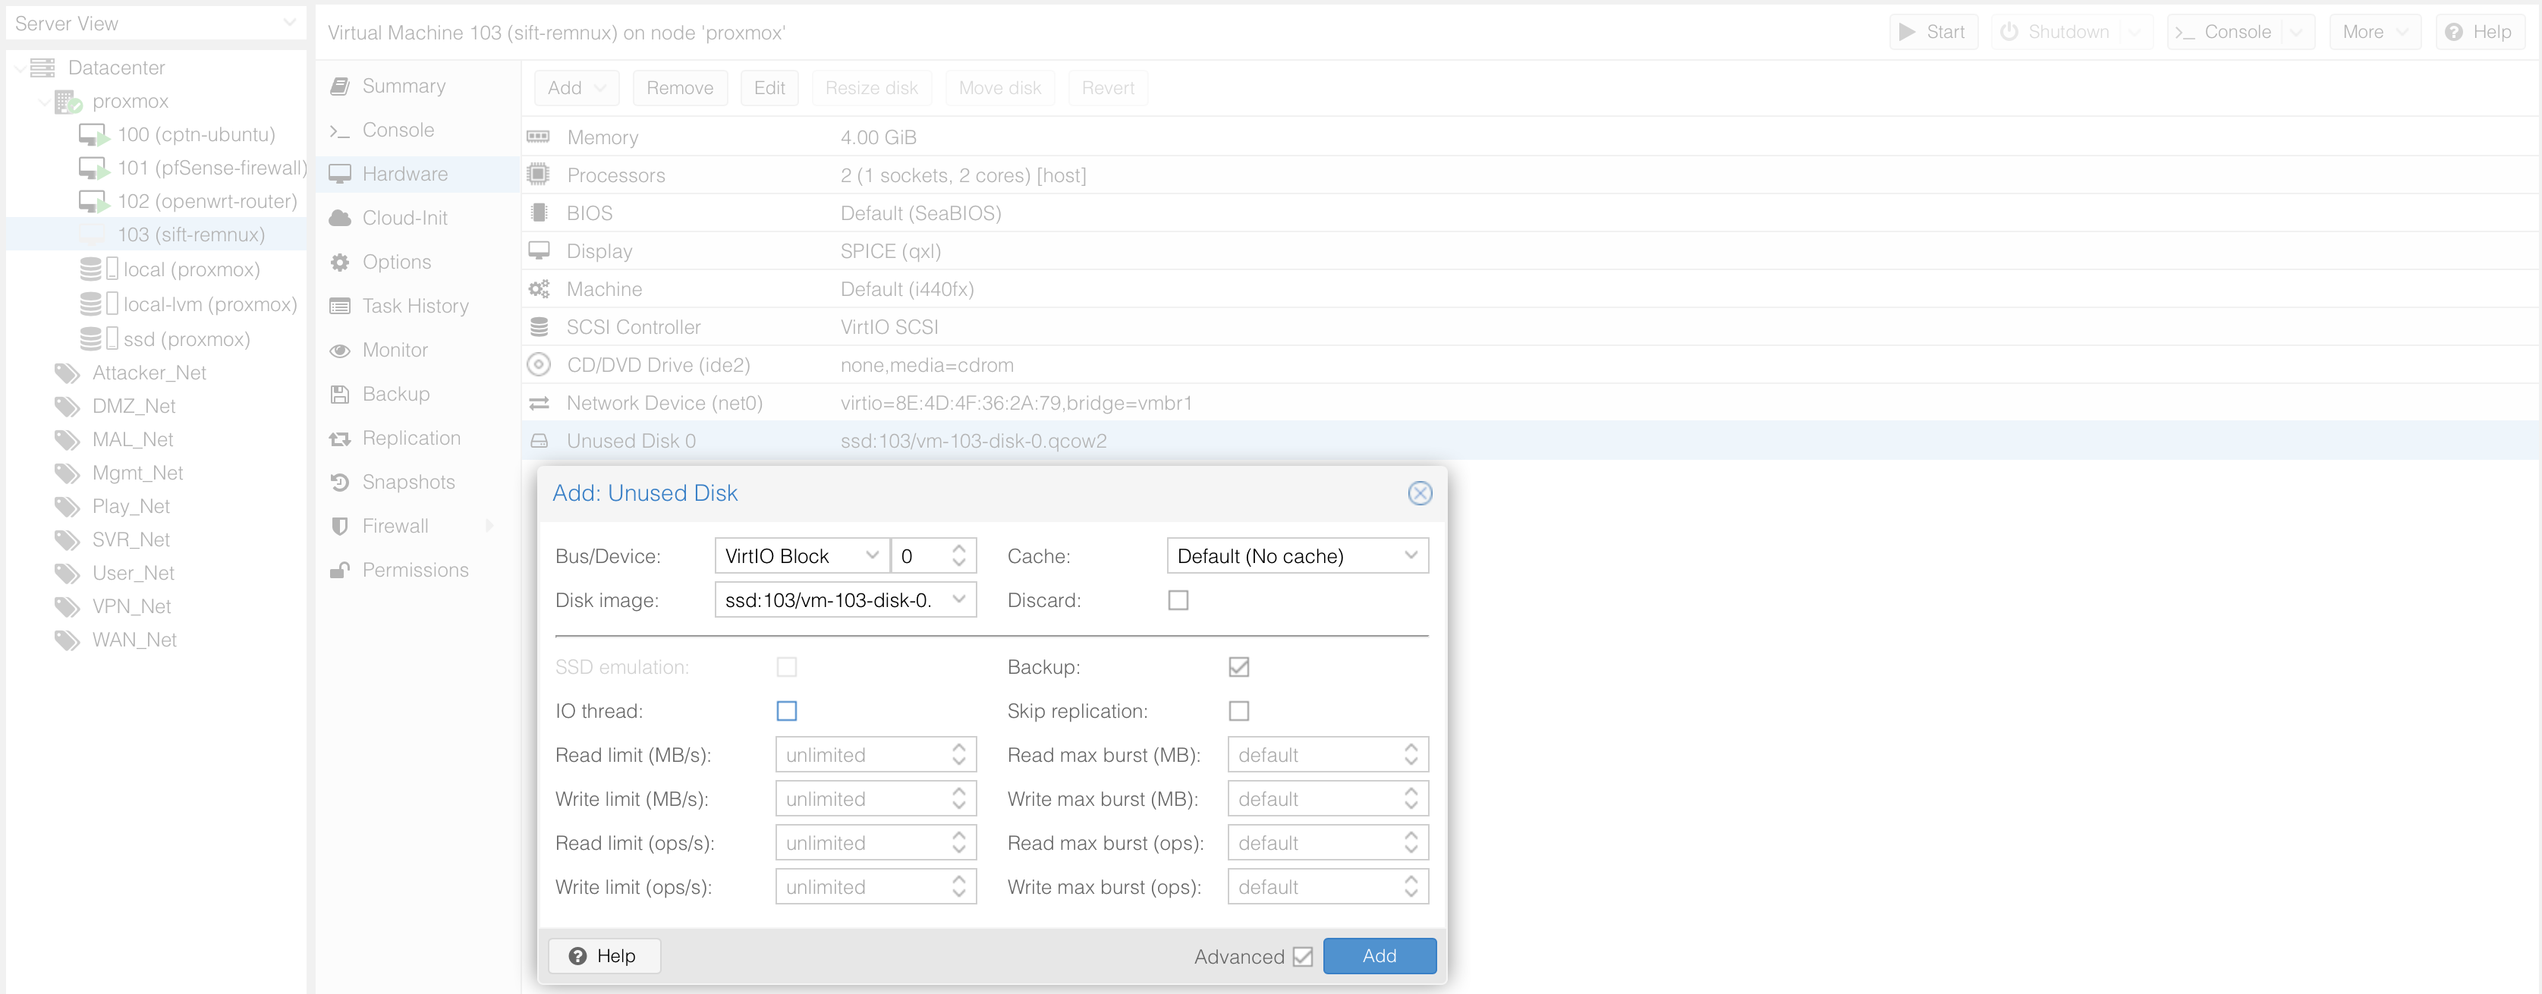Uncheck the Backup checkbox
Image resolution: width=2542 pixels, height=994 pixels.
1238,667
